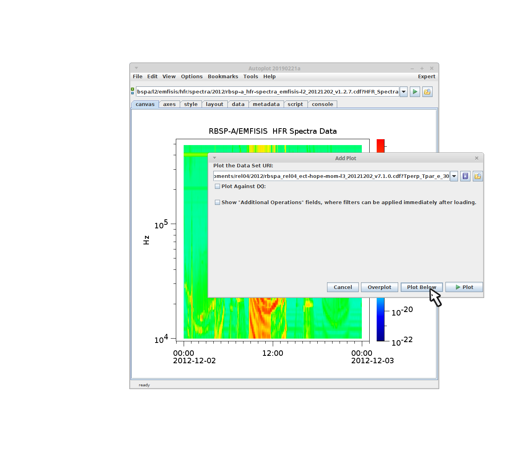Screen dimensions: 515x452
Task: Click the Expert mode label in the menu bar
Action: (427, 77)
